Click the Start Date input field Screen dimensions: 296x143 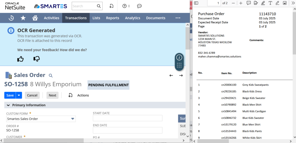click(127, 118)
